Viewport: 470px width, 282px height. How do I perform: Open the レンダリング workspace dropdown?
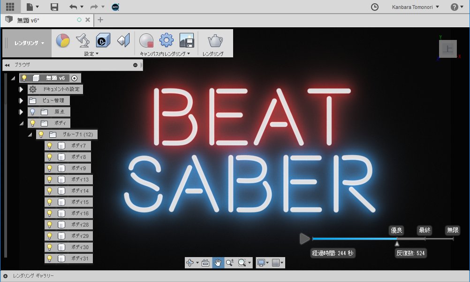pos(29,43)
